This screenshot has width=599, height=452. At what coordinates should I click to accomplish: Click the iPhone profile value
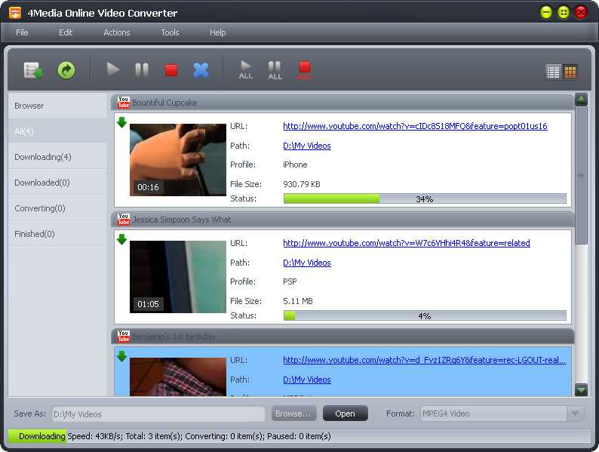(x=295, y=165)
